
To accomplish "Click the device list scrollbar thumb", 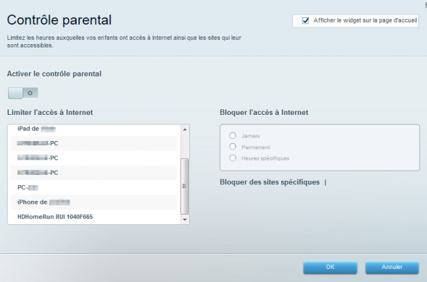I will (184, 186).
